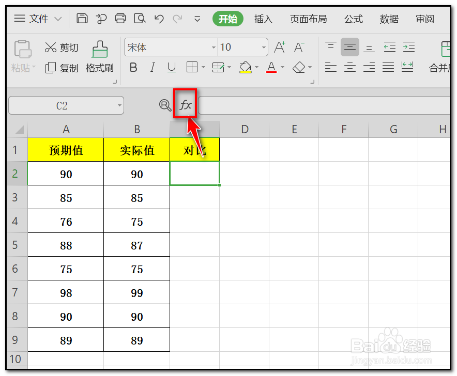Apply red font color A
Screen dimensions: 457x376
click(271, 67)
